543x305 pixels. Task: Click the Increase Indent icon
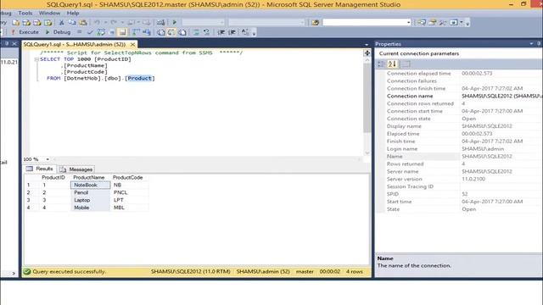[x=232, y=32]
